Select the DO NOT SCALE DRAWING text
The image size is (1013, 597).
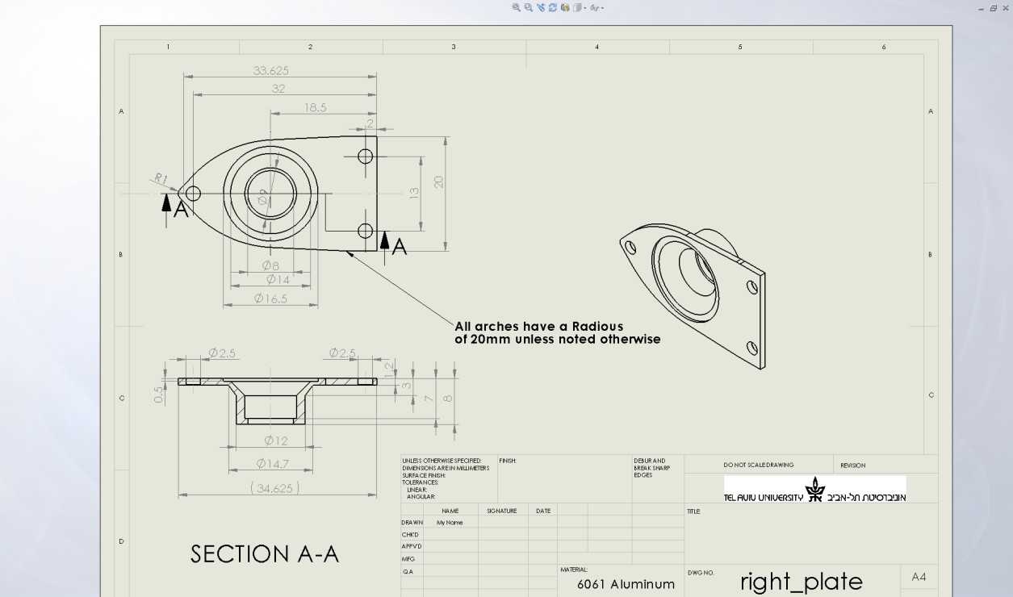tap(758, 465)
